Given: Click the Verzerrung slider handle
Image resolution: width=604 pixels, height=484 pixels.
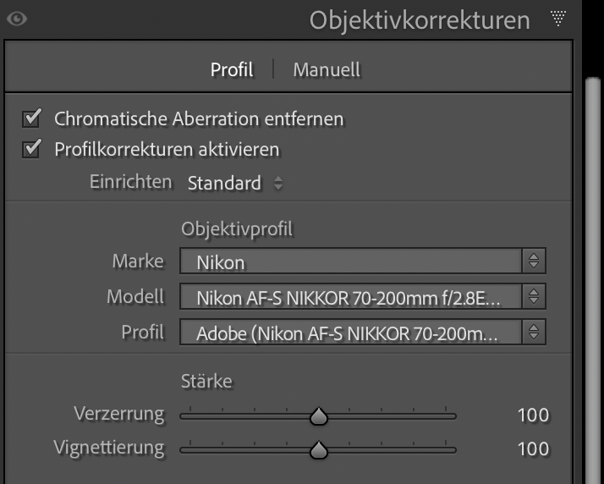Looking at the screenshot, I should click(x=319, y=416).
